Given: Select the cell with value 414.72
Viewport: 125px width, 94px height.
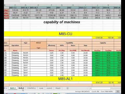Looking at the screenshot, I should click(26, 10).
